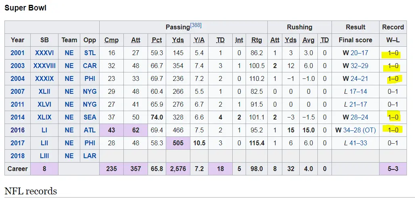Click the 2007 season year link
Viewport: 415px width, 200px height.
coord(17,91)
